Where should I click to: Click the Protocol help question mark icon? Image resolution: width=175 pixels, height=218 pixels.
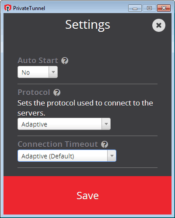click(x=57, y=92)
